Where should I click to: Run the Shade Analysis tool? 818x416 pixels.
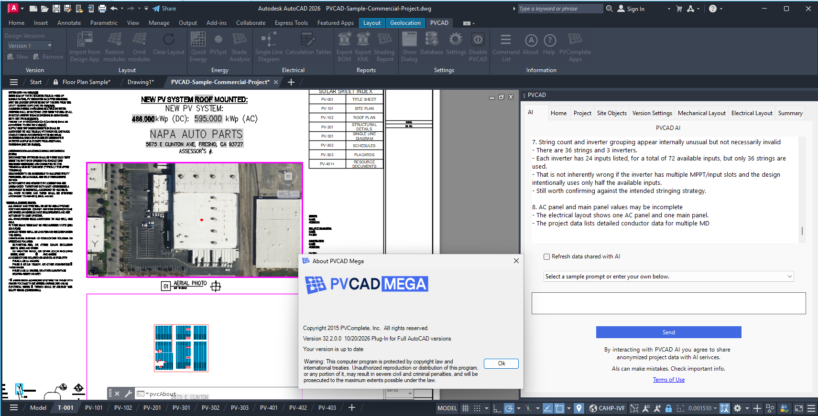point(239,46)
